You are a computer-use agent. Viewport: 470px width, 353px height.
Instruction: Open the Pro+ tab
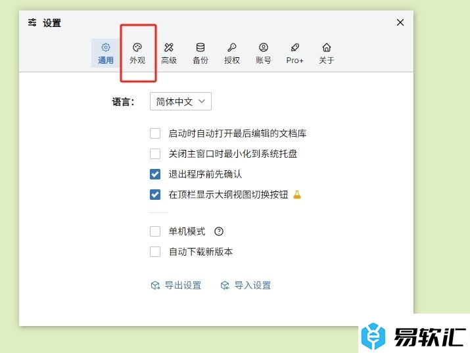point(294,53)
